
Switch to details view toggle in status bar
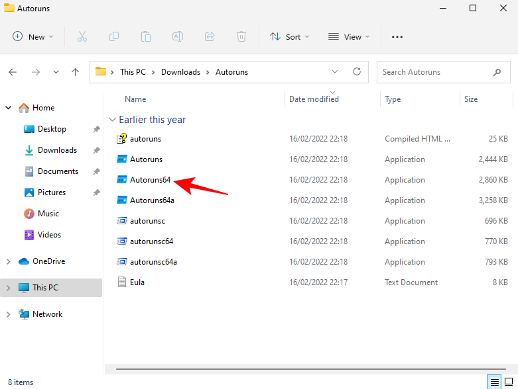(x=494, y=382)
